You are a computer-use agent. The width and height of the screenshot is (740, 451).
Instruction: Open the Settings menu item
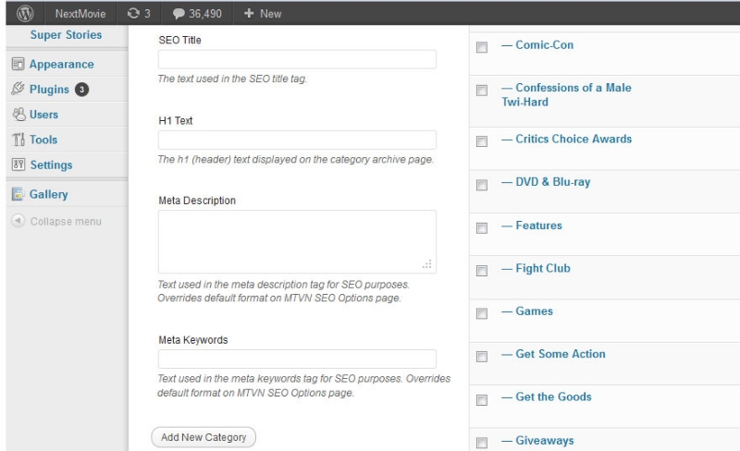click(51, 165)
